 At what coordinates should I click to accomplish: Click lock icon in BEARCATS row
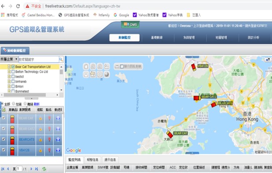pos(40,140)
